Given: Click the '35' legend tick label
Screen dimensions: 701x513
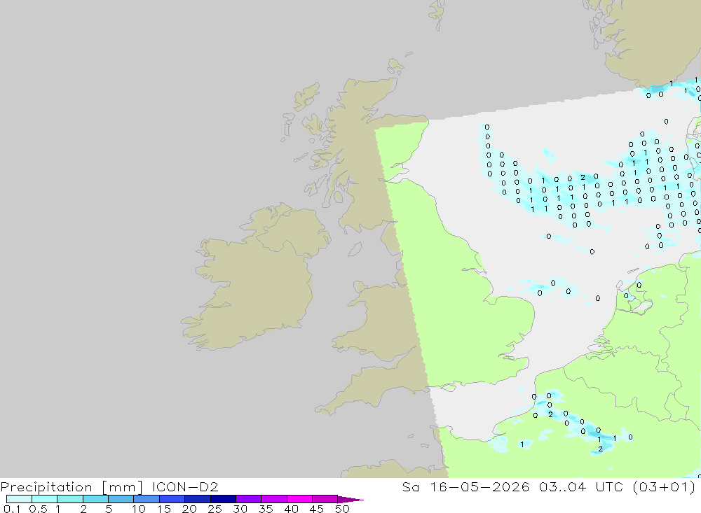Looking at the screenshot, I should (x=266, y=509).
